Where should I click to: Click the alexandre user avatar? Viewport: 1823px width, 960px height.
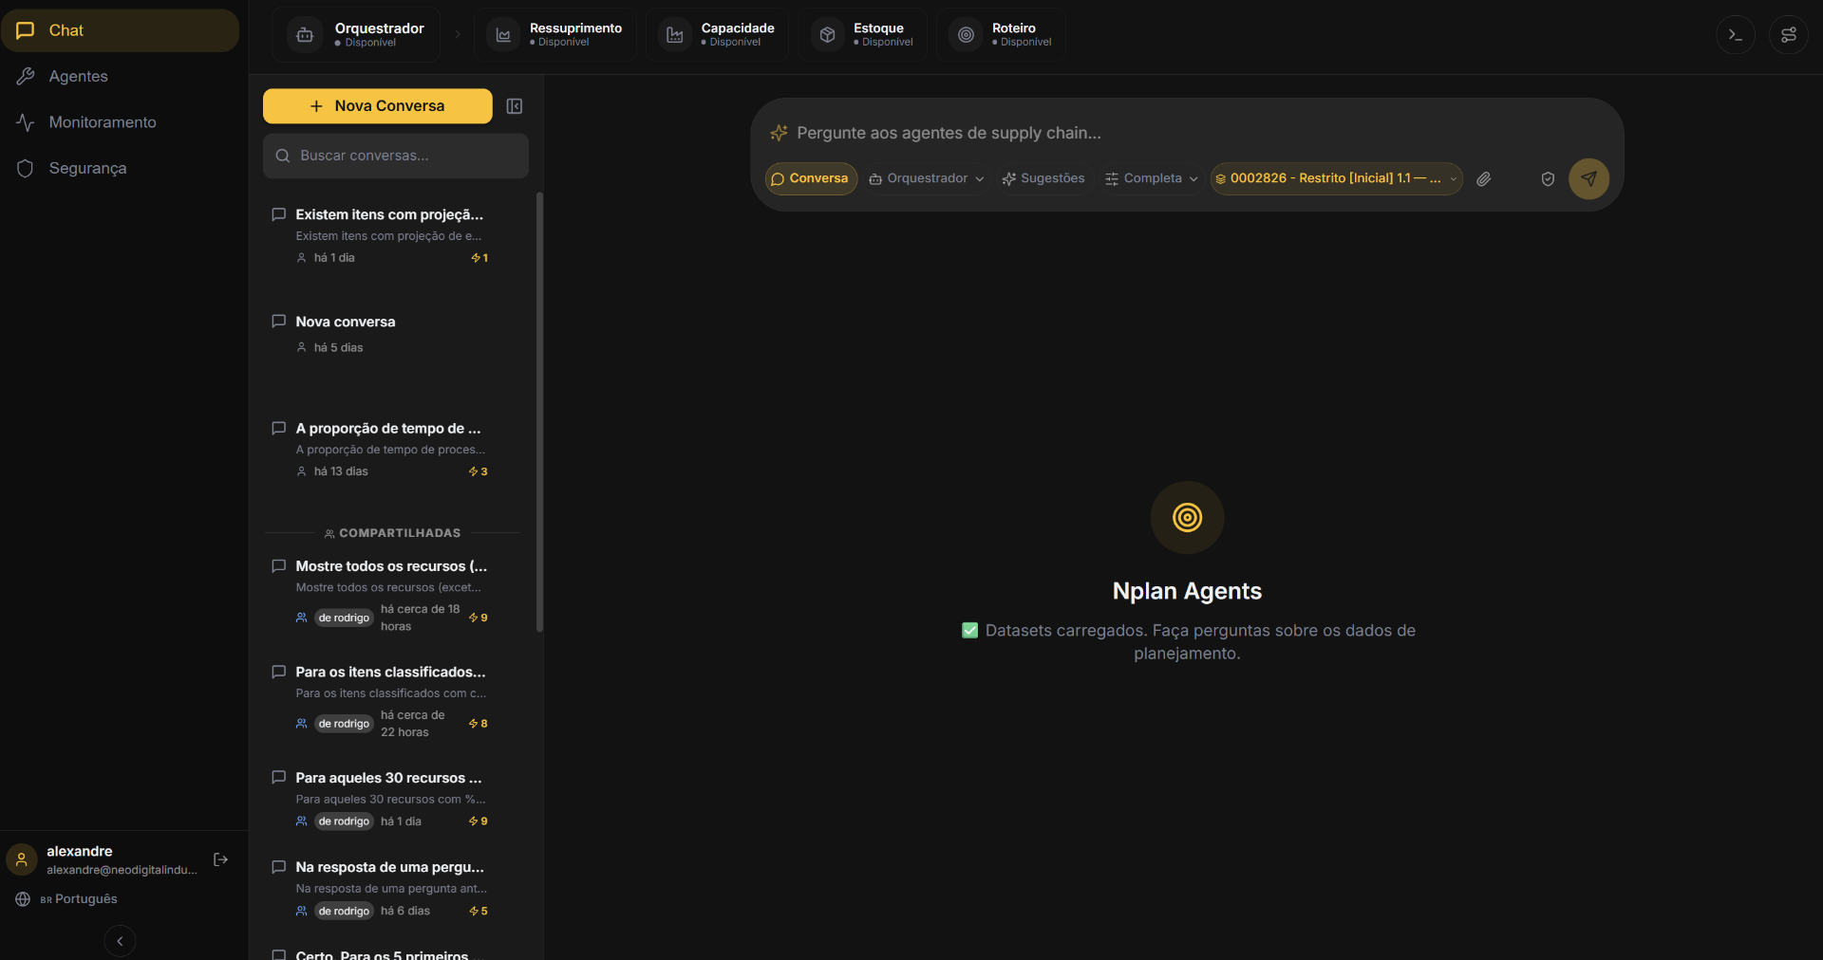tap(22, 859)
